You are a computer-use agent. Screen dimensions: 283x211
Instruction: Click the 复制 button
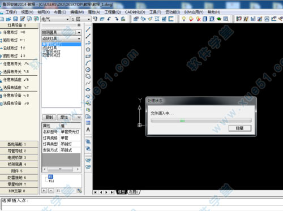(x=49, y=117)
